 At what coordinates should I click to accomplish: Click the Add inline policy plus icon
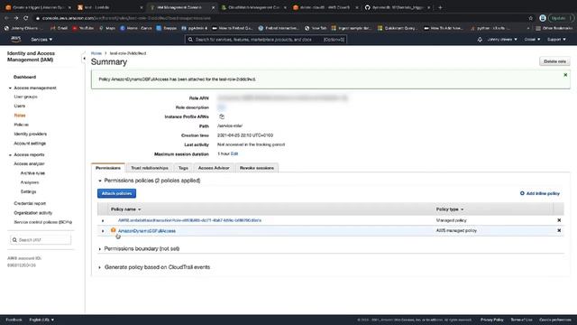[x=522, y=193]
